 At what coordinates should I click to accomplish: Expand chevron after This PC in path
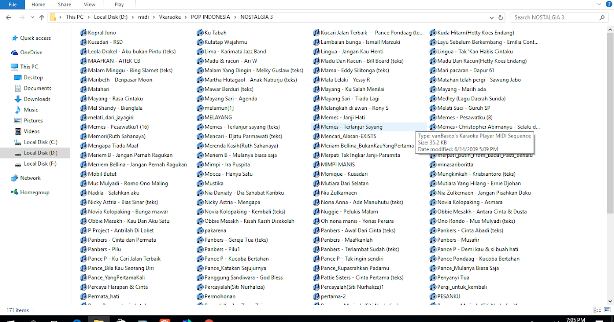click(89, 17)
